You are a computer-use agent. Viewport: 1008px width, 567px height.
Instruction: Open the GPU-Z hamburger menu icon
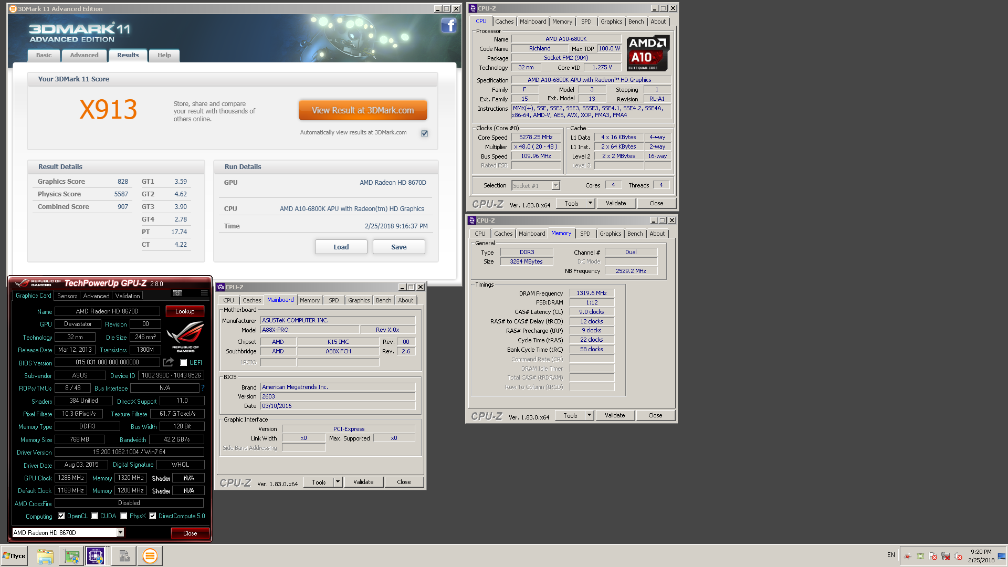pyautogui.click(x=204, y=293)
